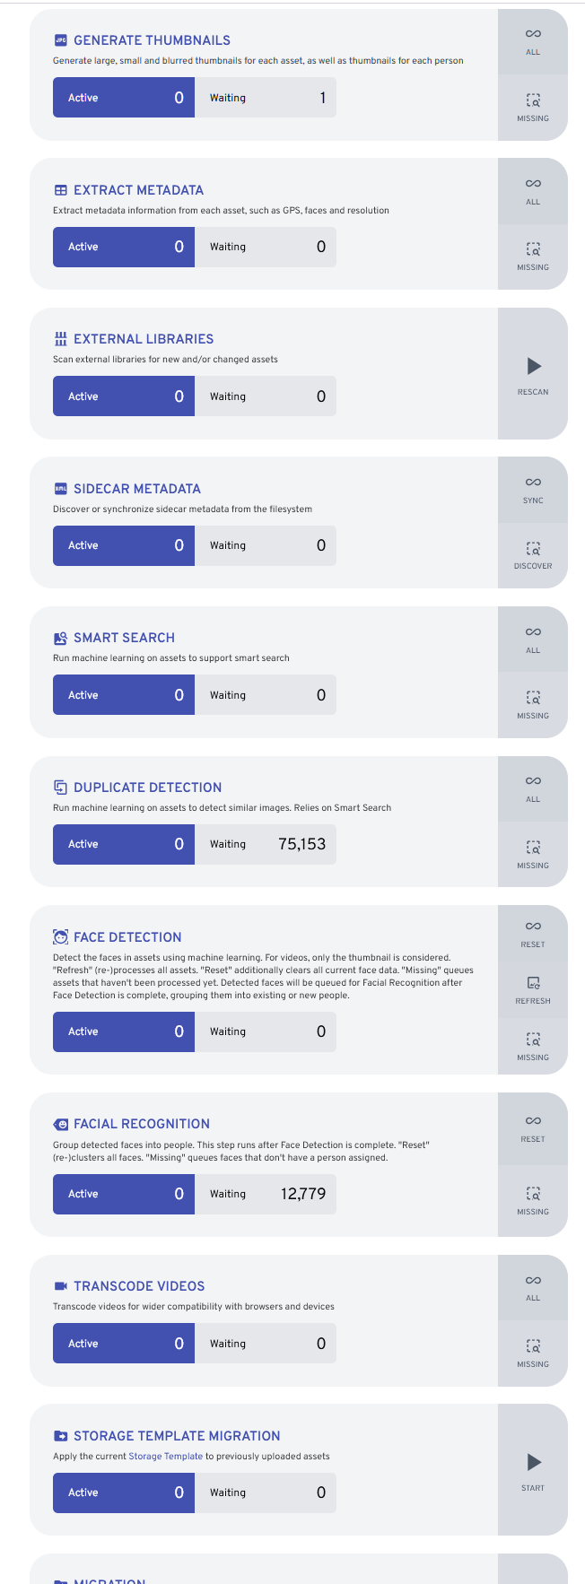START the Storage Template Migration job
Image resolution: width=585 pixels, height=1584 pixels.
click(x=533, y=1469)
